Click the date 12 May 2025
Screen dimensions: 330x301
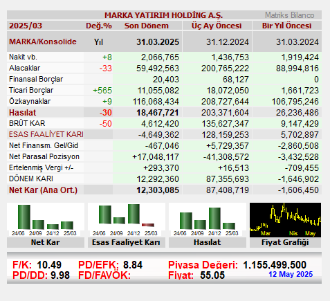(291, 274)
